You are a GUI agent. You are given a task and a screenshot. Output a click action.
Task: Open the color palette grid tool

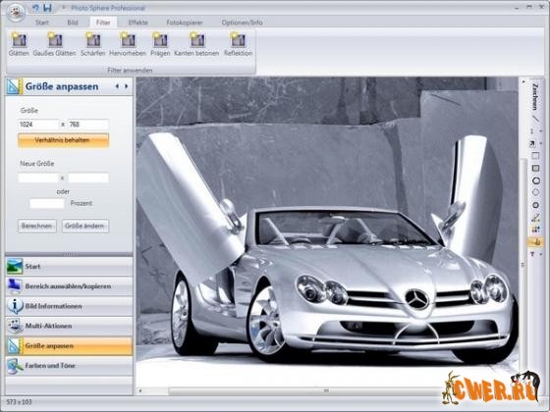pyautogui.click(x=535, y=230)
